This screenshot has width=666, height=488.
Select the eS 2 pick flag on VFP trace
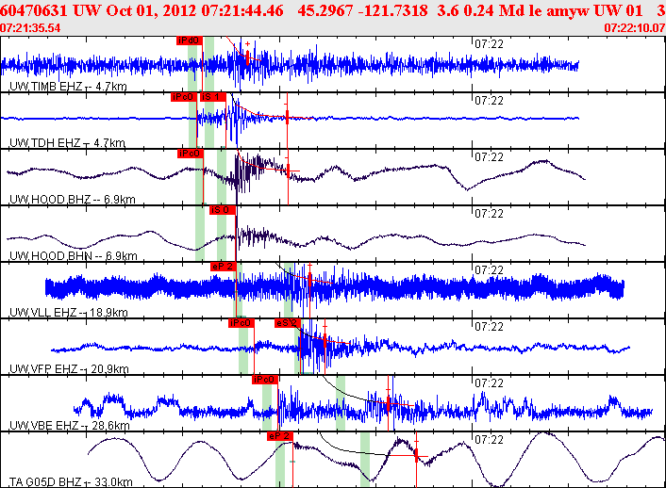pyautogui.click(x=287, y=323)
